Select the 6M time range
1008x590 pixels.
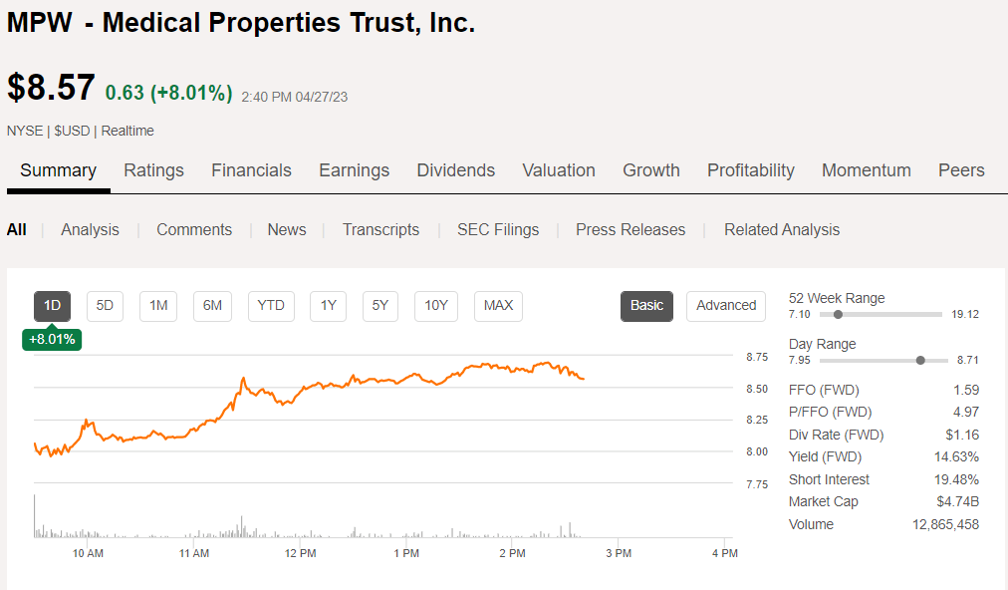pyautogui.click(x=212, y=306)
